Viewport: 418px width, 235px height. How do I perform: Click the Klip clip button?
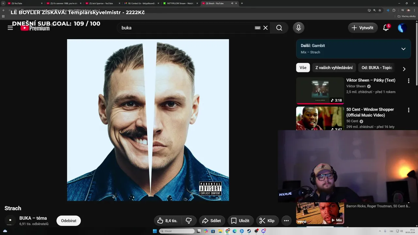click(267, 221)
